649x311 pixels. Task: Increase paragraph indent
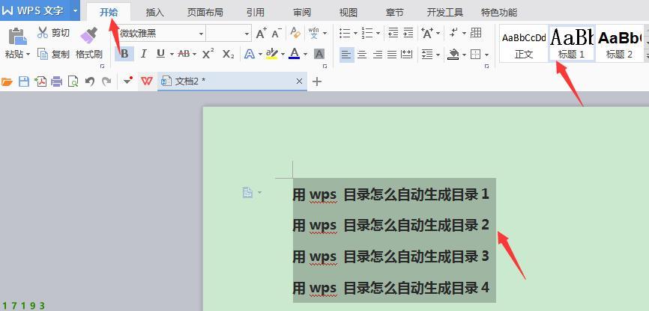coord(408,33)
